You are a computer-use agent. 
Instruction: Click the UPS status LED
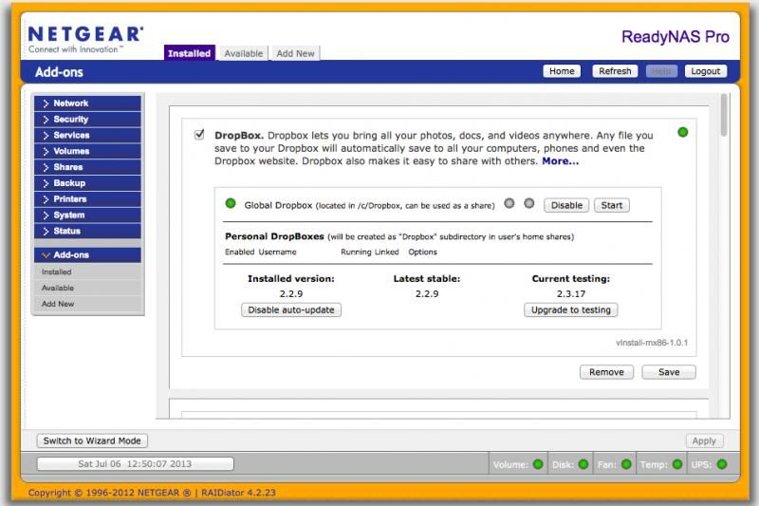[722, 464]
